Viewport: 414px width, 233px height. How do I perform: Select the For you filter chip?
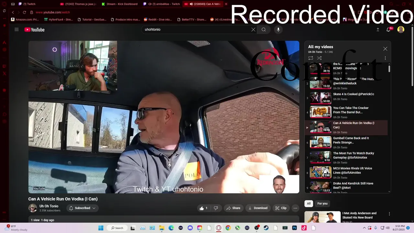click(x=322, y=204)
